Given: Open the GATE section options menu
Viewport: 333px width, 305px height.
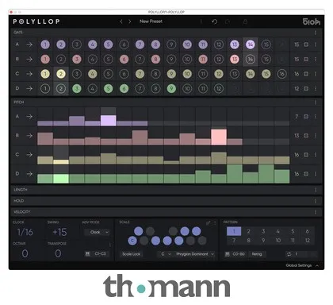Looking at the screenshot, I should [316, 33].
